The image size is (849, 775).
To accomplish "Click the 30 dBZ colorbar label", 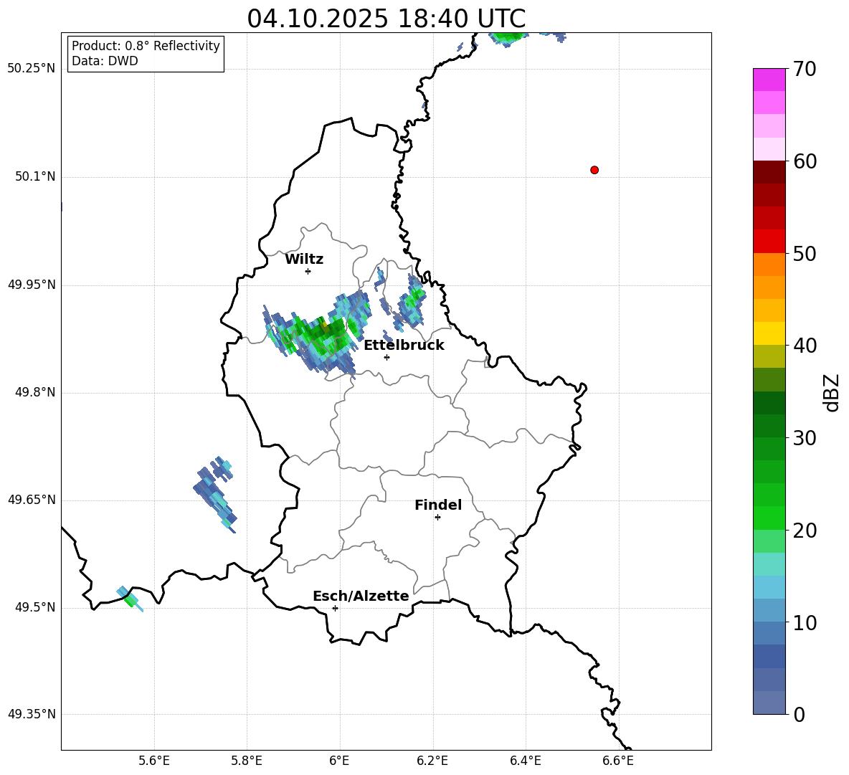I will (805, 438).
